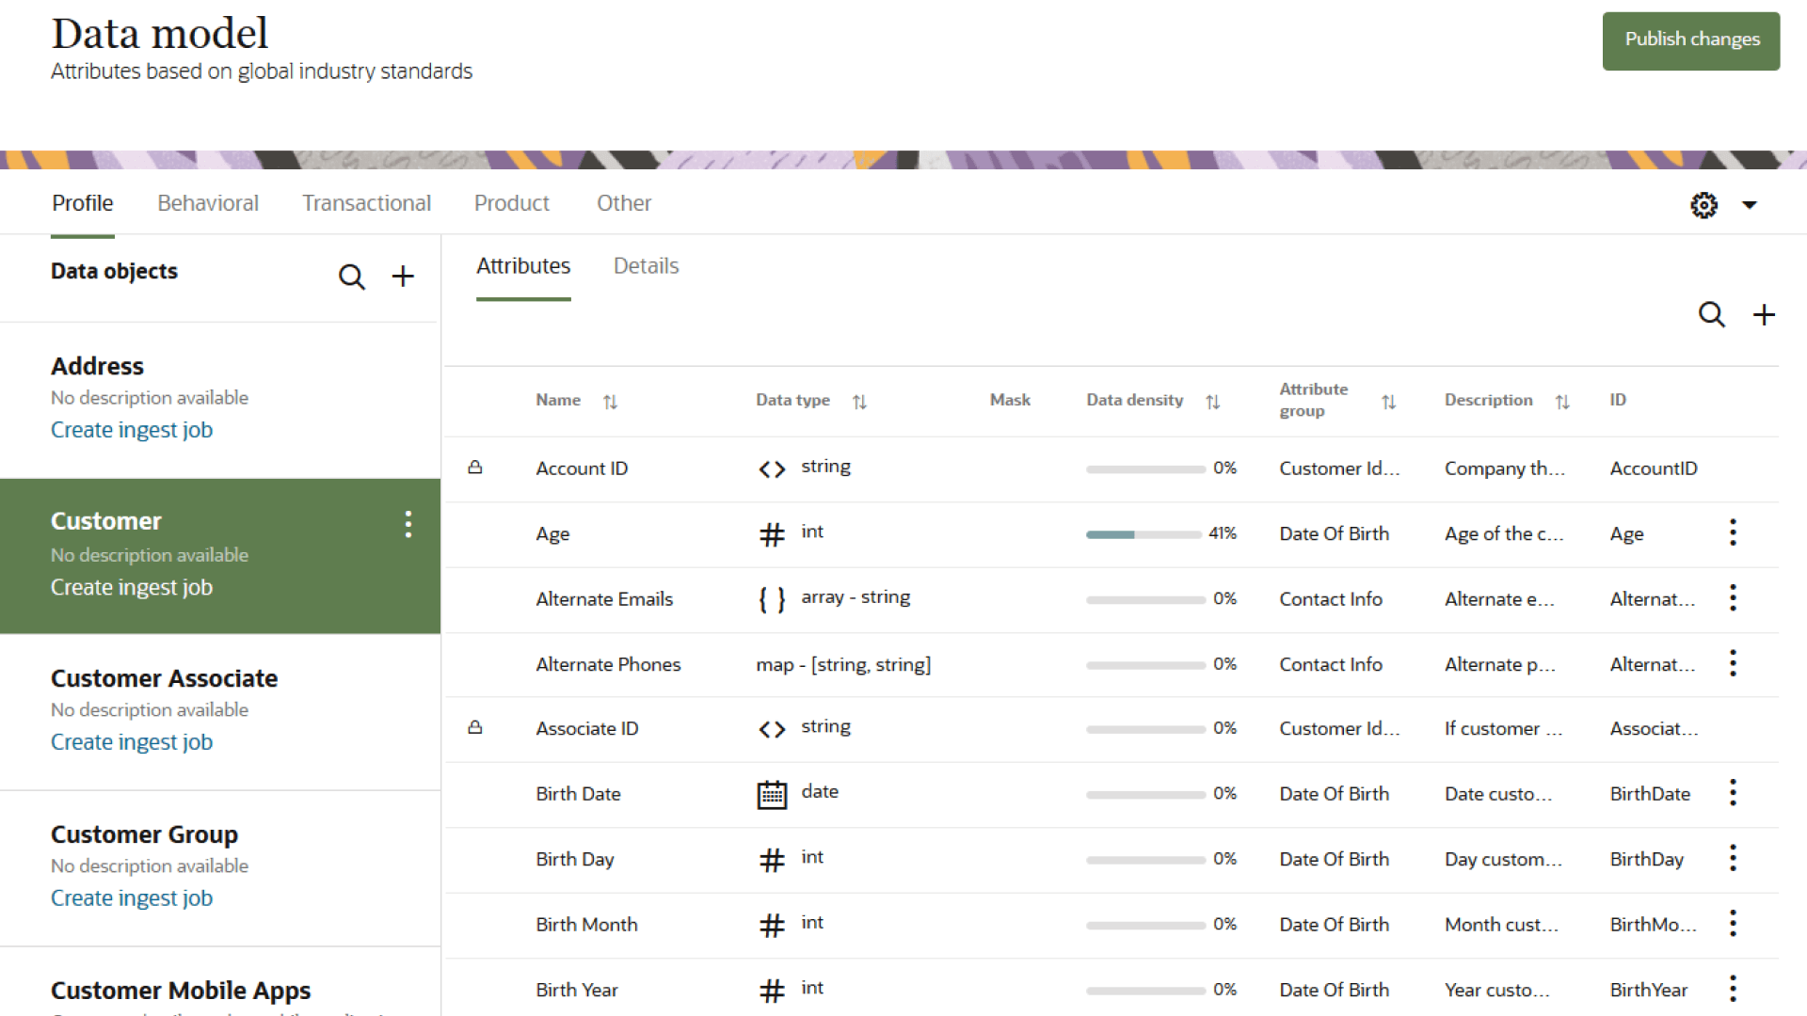Open the actions menu for Alternate Emails row
The image size is (1807, 1016).
(1733, 598)
